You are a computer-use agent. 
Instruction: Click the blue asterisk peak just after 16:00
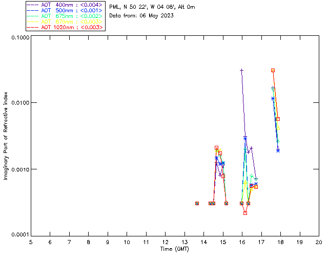(x=245, y=138)
